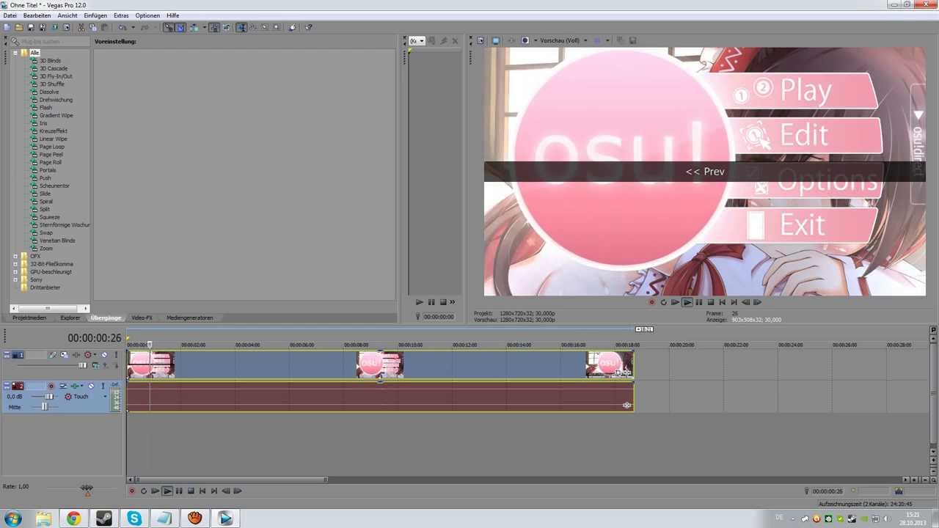Solo video track 1

click(x=116, y=355)
